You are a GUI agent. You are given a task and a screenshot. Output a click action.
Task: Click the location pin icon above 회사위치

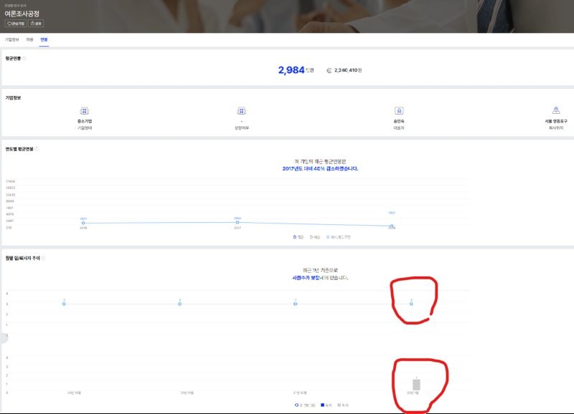(556, 110)
